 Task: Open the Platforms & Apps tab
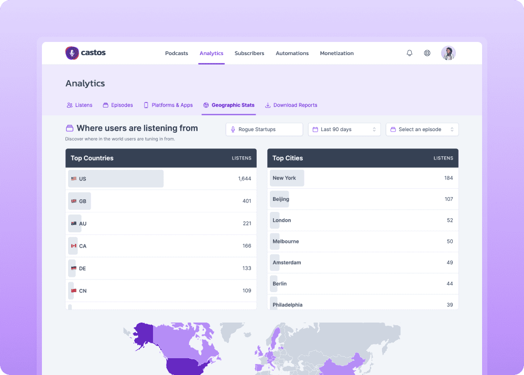[x=168, y=105]
